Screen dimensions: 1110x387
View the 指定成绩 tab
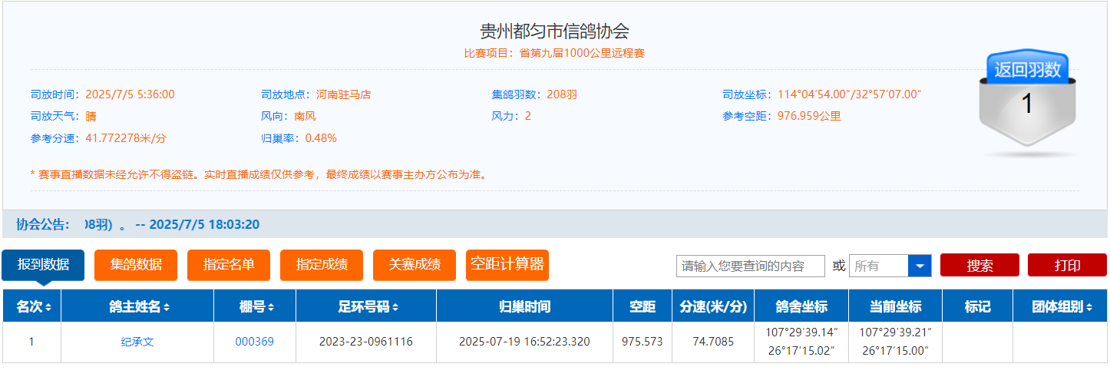tap(322, 265)
